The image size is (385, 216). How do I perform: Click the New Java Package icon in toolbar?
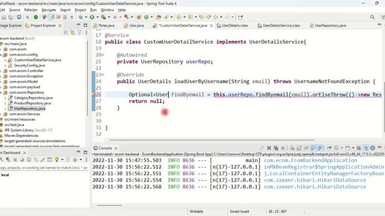point(139,17)
